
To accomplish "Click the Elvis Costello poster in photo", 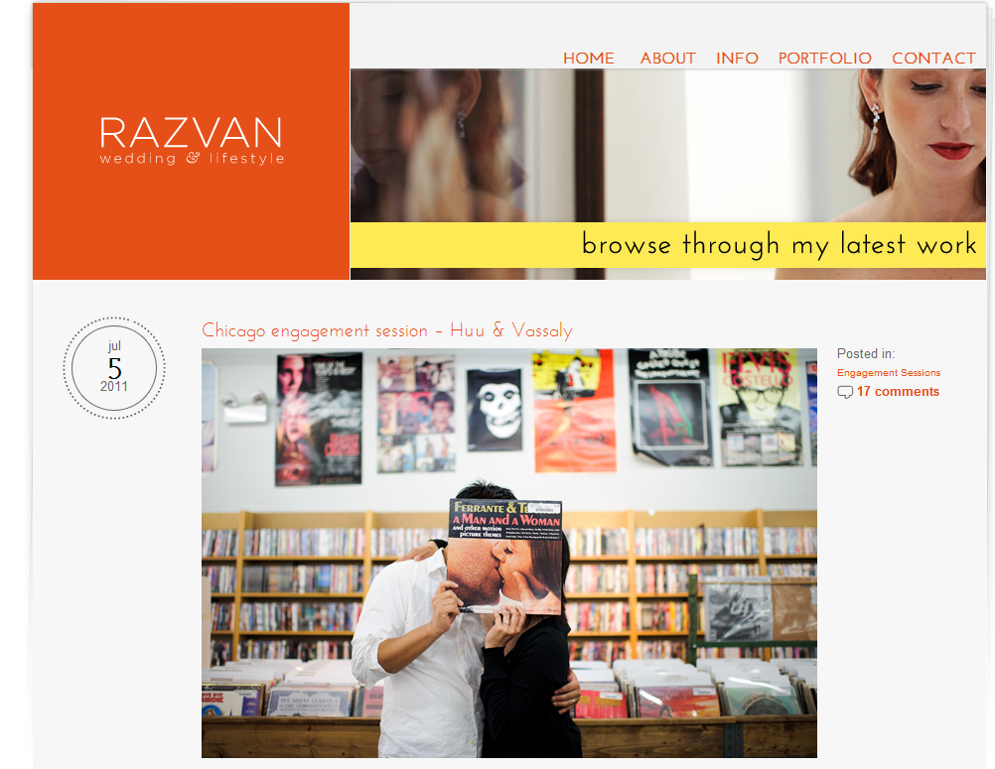I will tap(759, 407).
